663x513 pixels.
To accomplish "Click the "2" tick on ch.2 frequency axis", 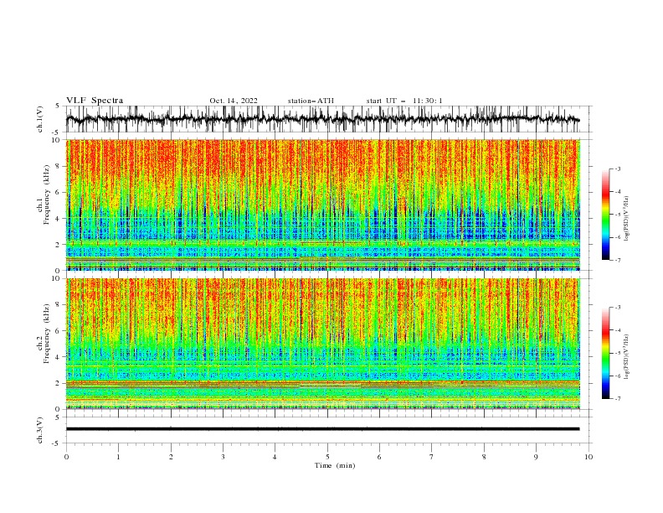I will pyautogui.click(x=59, y=383).
